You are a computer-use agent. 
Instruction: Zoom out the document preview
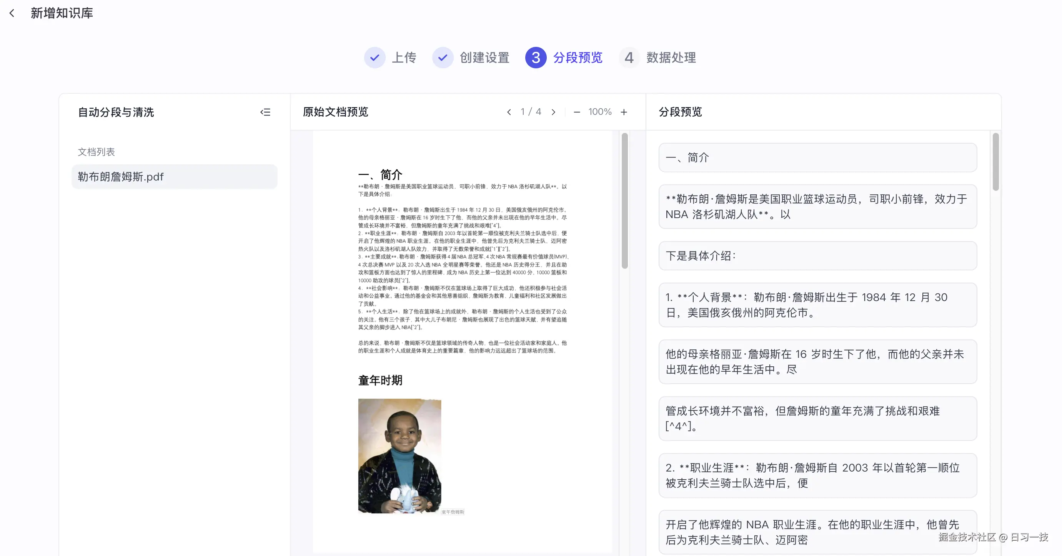coord(577,112)
